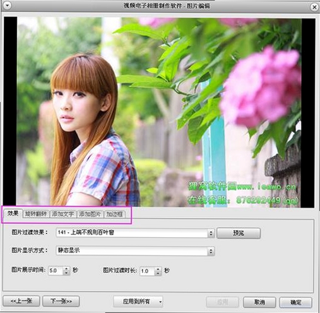Close the 图片编辑 dialog window
Image resolution: width=320 pixels, height=313 pixels.
314,7
